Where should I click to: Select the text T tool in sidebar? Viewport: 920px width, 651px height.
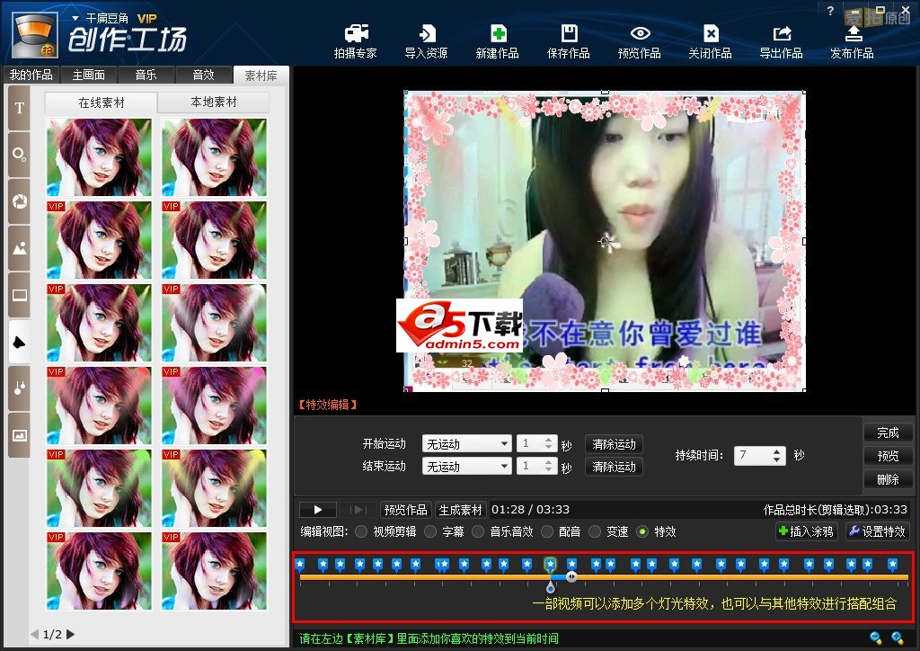pos(20,108)
